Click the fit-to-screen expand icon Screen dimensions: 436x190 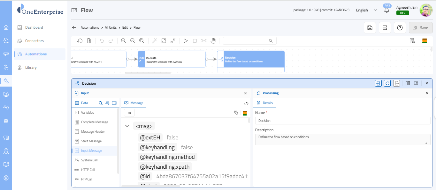164,41
